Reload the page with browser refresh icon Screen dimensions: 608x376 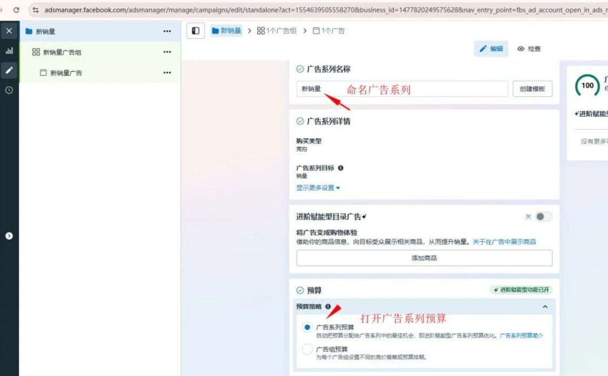[x=16, y=10]
